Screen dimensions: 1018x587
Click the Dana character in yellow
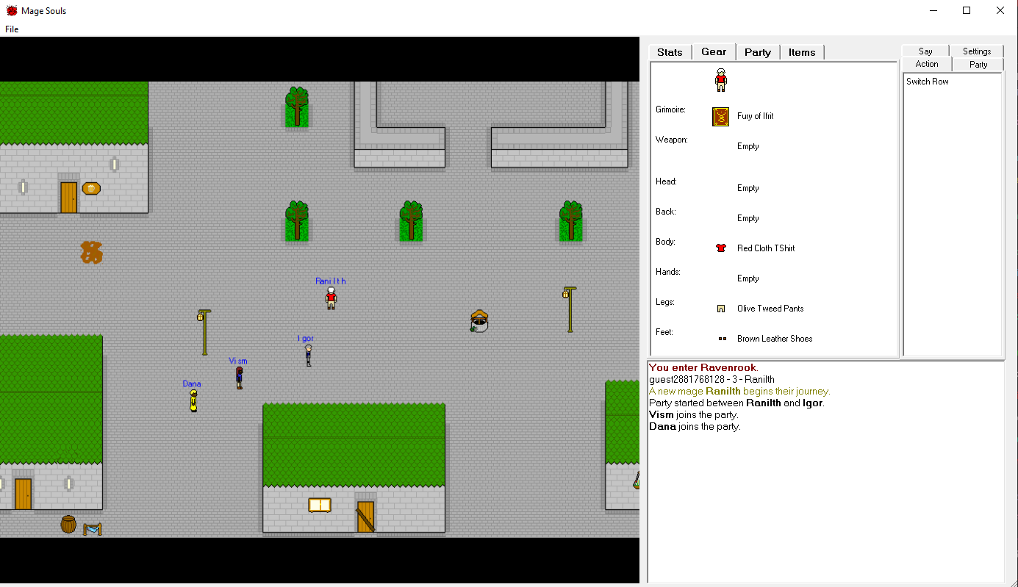tap(193, 400)
